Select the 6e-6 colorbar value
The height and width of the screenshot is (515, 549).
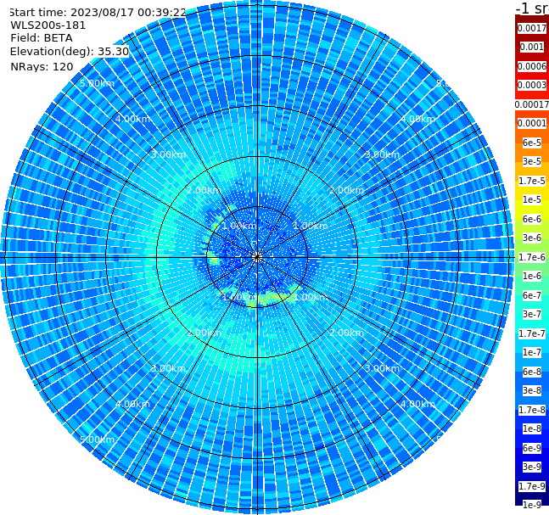pyautogui.click(x=532, y=219)
